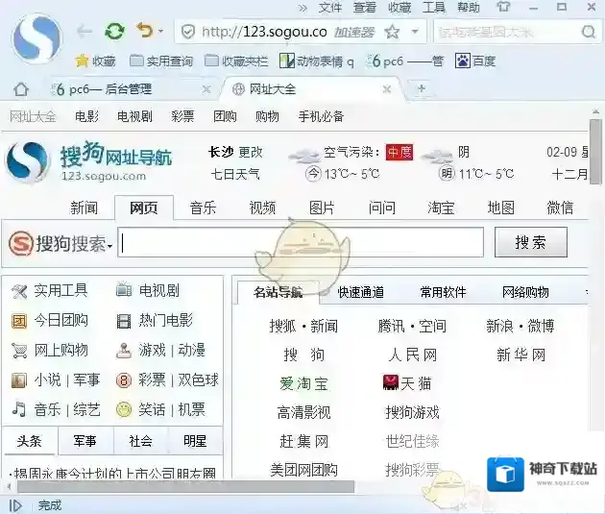The image size is (605, 514).
Task: Open the 人民网 link
Action: pos(412,355)
